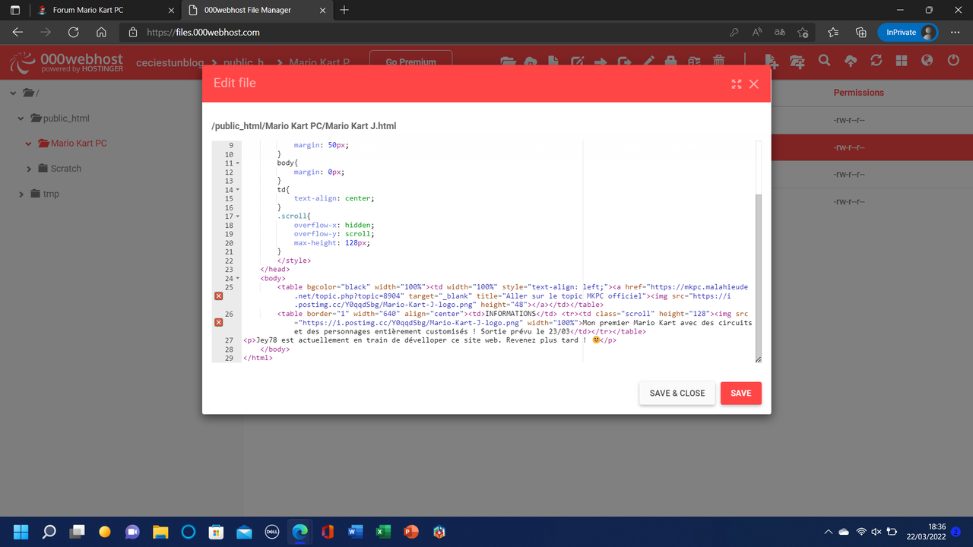Select the public_html folder in tree
973x547 pixels.
[x=66, y=119]
